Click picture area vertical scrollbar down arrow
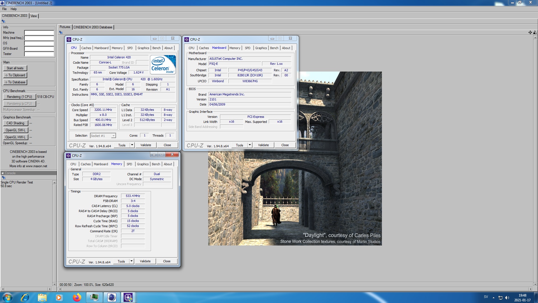 click(535, 284)
